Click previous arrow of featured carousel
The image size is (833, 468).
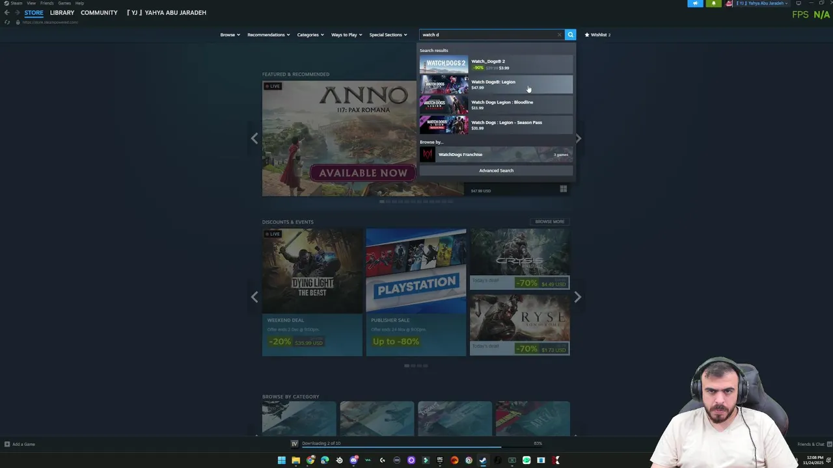[x=254, y=138]
